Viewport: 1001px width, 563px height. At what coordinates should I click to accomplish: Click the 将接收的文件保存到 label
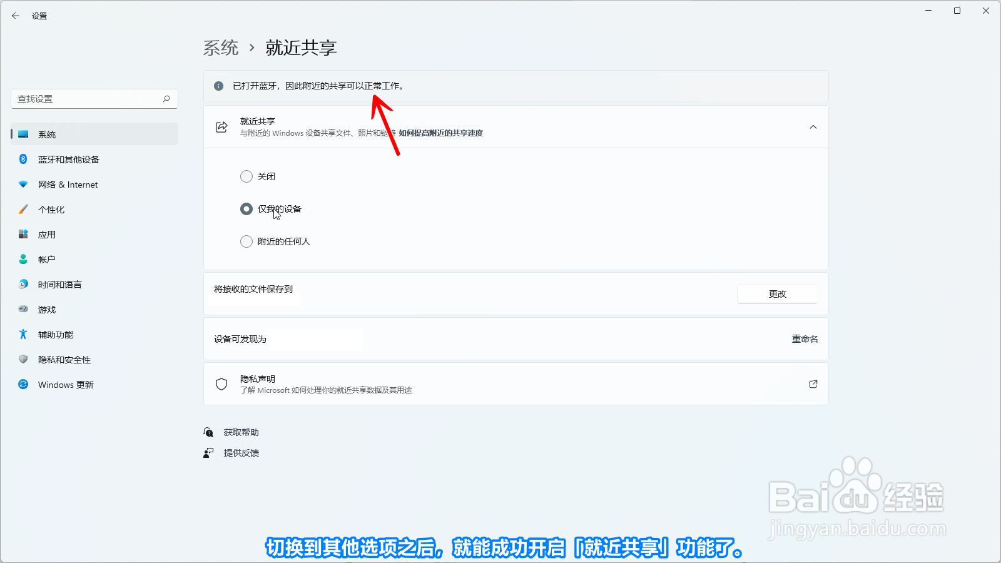(x=253, y=289)
